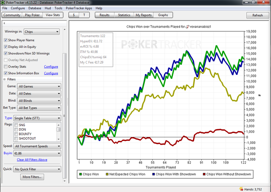
Task: Click the Hands: 3,752 status text
Action: 253,189
